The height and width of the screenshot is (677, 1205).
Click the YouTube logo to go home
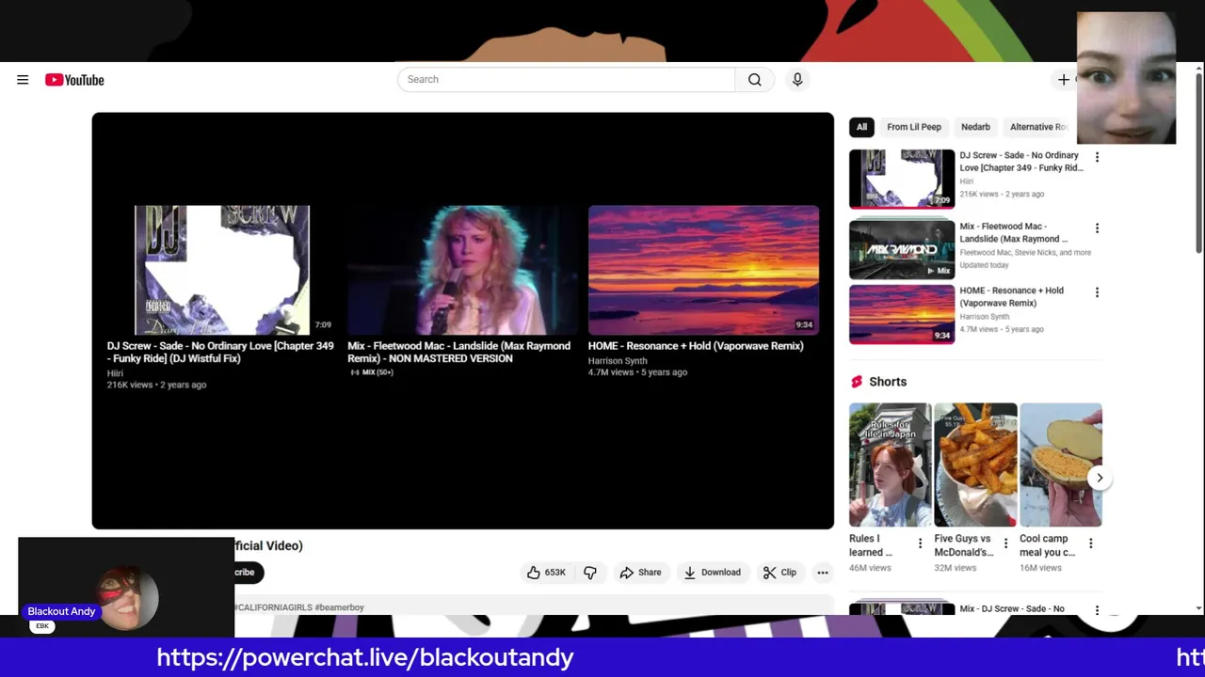click(74, 80)
